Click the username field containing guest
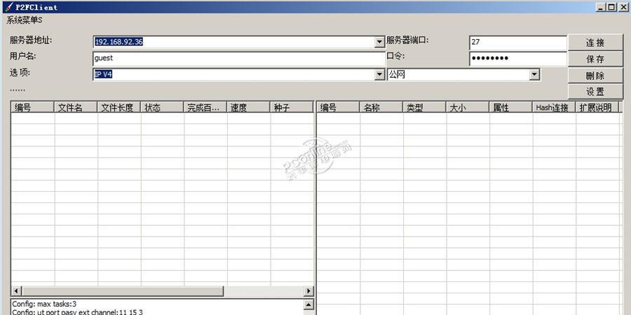This screenshot has height=315, width=631. tap(239, 58)
